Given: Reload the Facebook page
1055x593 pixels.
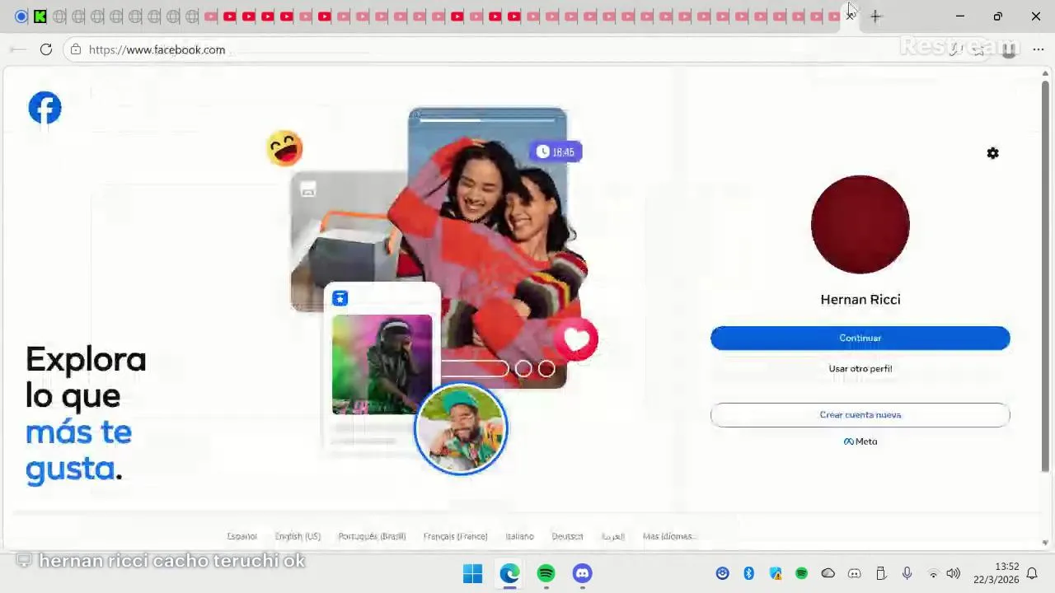Looking at the screenshot, I should [x=46, y=49].
